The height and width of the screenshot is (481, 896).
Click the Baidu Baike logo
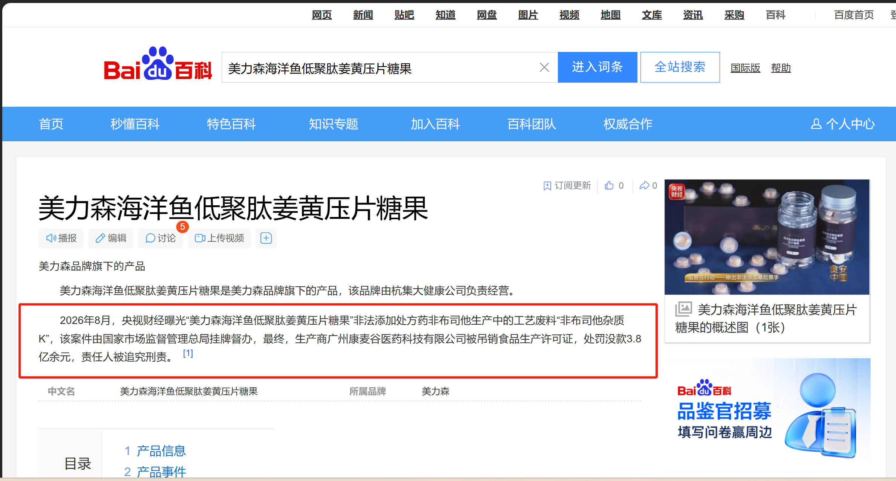coord(158,64)
